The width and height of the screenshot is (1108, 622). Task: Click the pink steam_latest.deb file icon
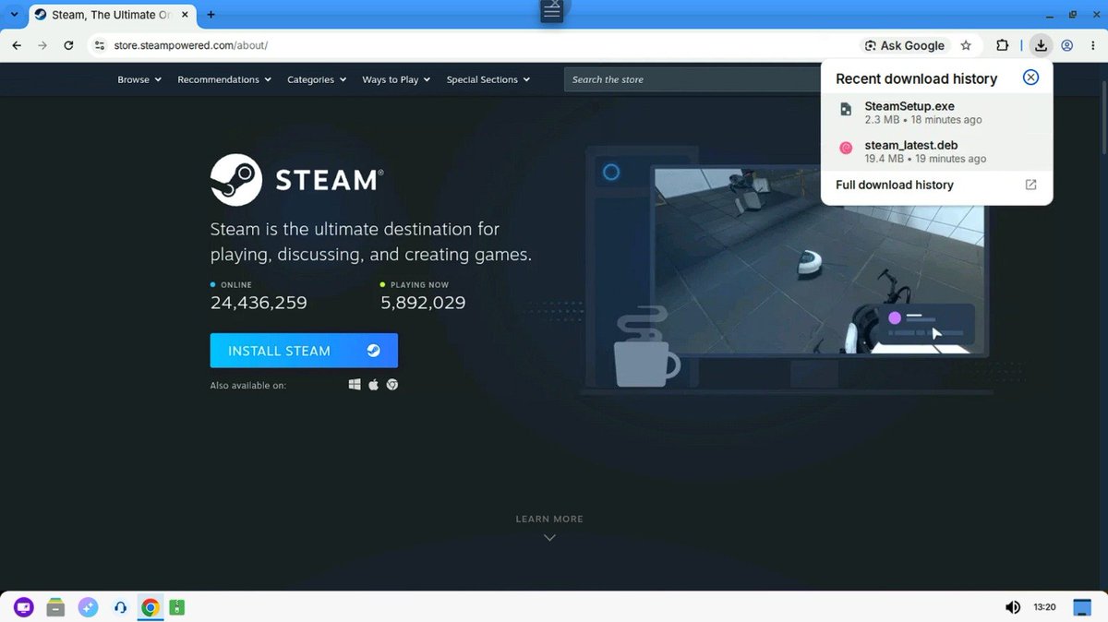(x=846, y=148)
